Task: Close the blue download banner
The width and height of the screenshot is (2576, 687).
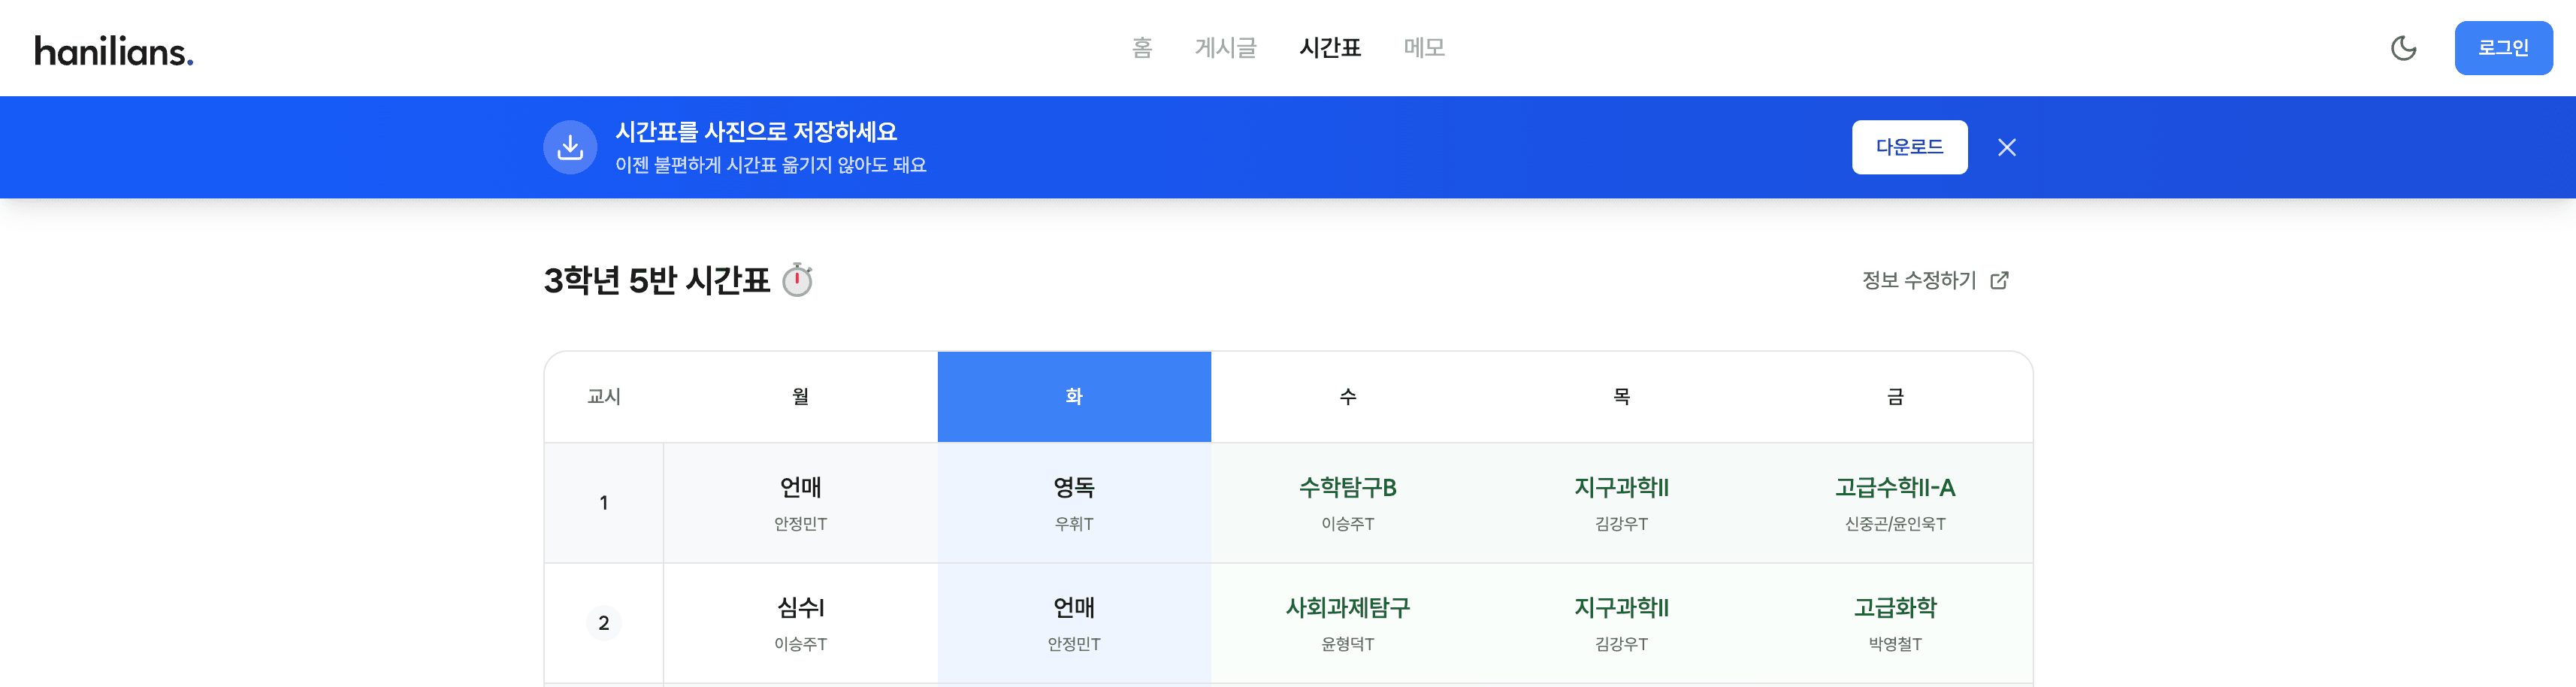Action: 2006,147
